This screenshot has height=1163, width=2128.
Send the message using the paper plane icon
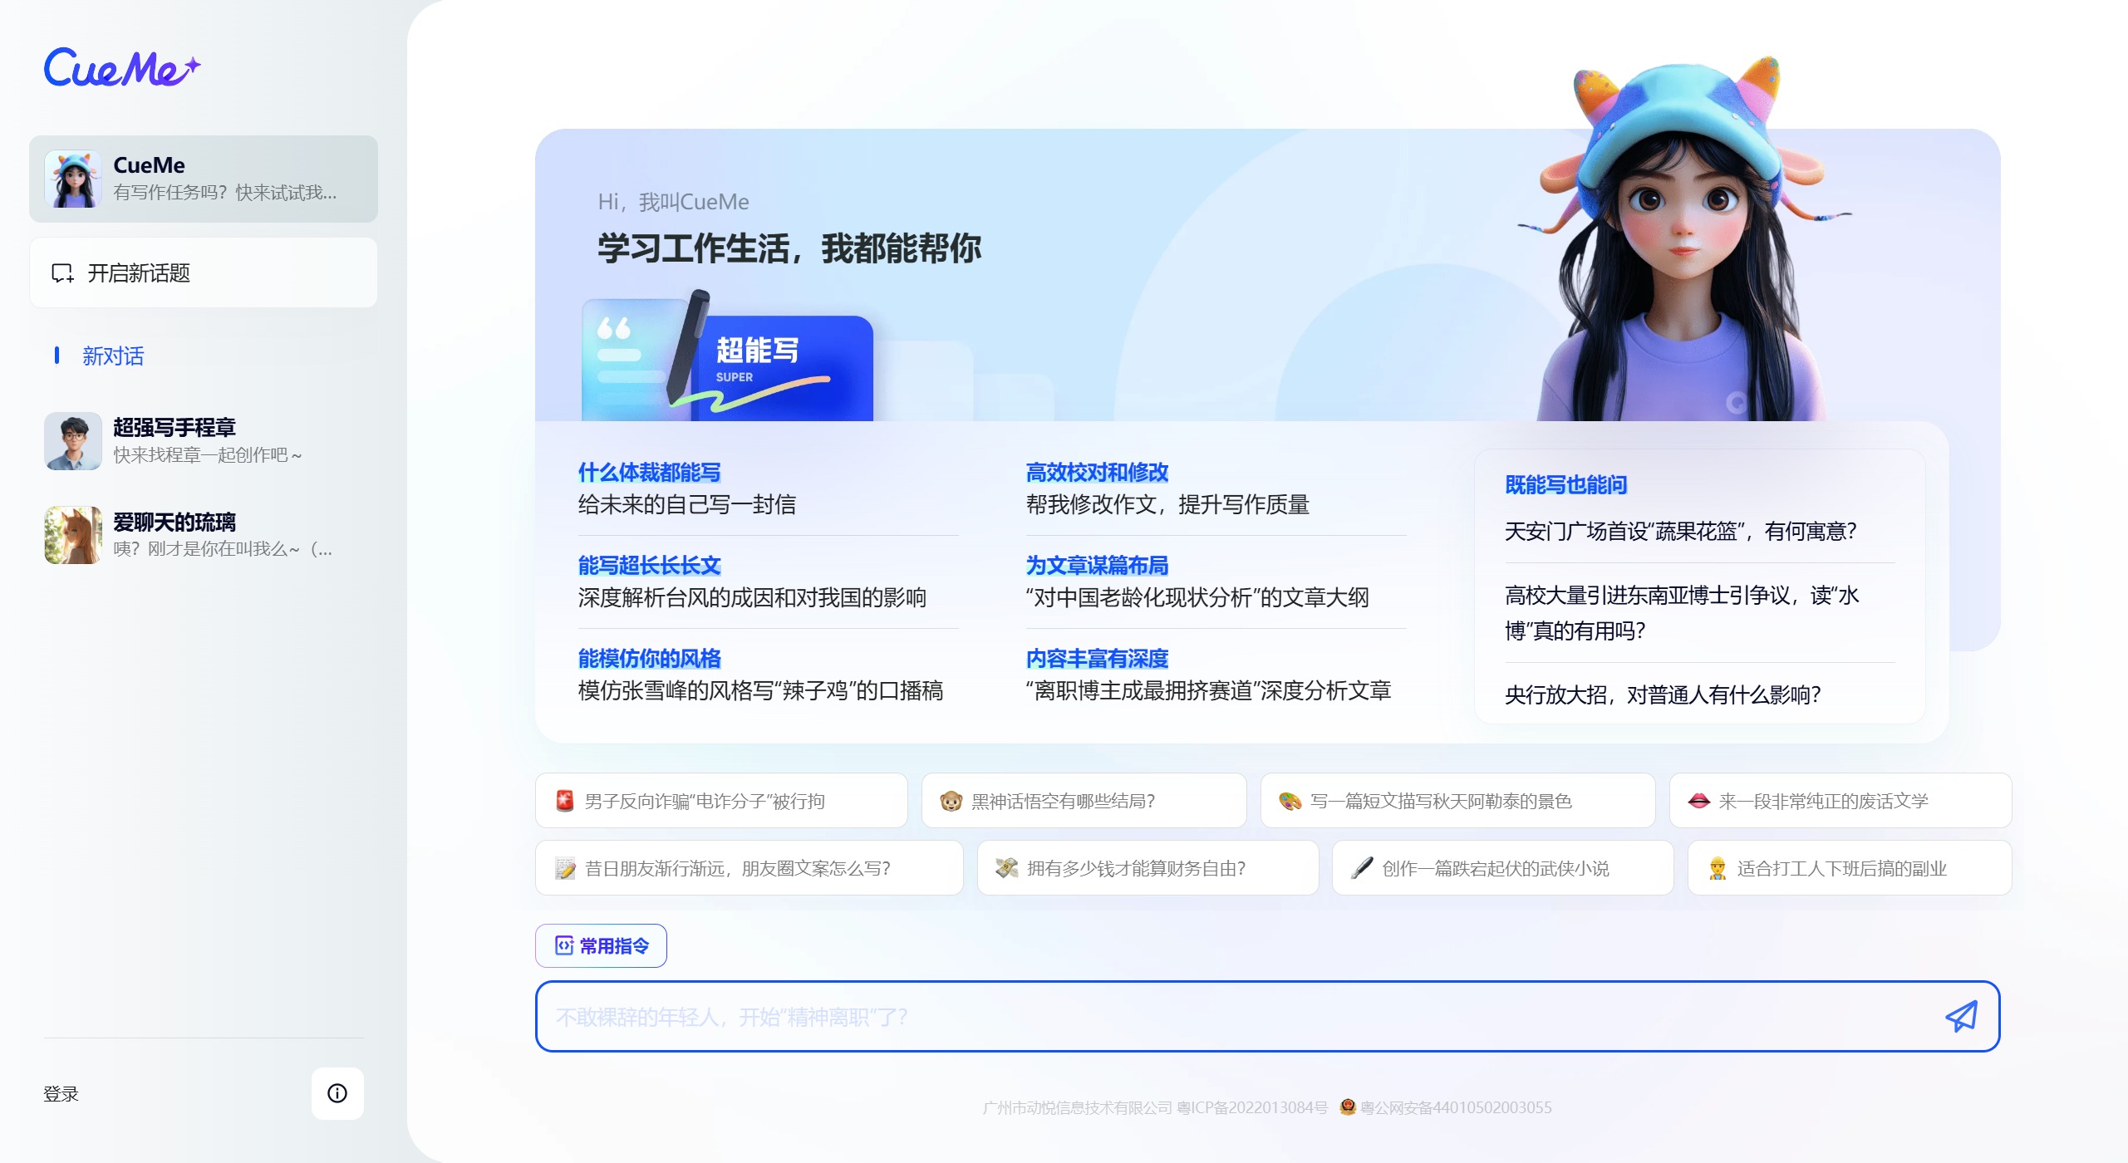tap(1960, 1016)
